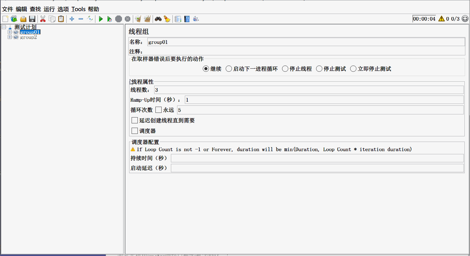Click the 00:00:04 elapsed time display
Screen dimensions: 470x256
pyautogui.click(x=424, y=19)
